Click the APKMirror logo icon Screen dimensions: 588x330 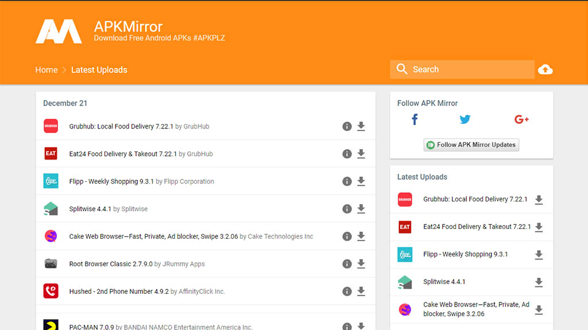coord(59,32)
